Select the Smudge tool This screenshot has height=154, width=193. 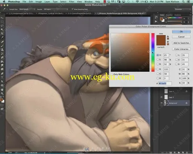2,66
